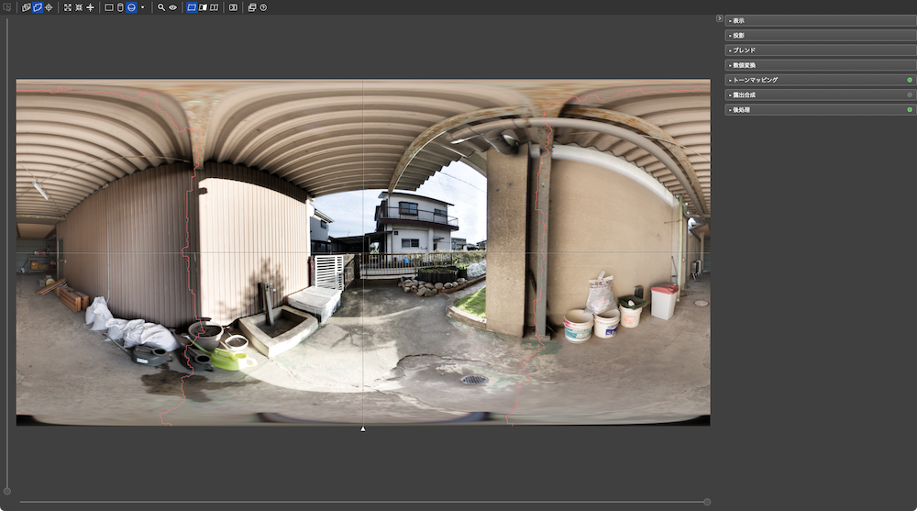
Task: Select the magnifier zoom tool
Action: pyautogui.click(x=160, y=7)
